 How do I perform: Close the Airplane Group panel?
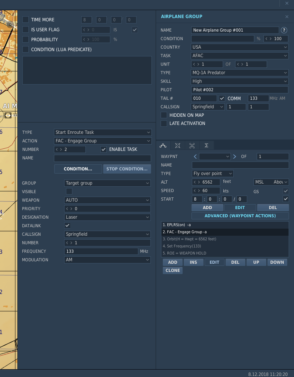pyautogui.click(x=287, y=17)
